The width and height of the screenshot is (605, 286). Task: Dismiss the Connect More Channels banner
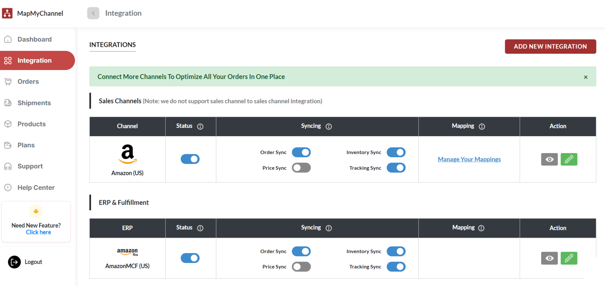point(586,77)
